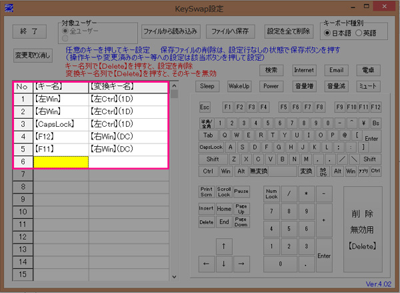The height and width of the screenshot is (293, 400).
Task: Click the Home key
Action: click(x=224, y=209)
